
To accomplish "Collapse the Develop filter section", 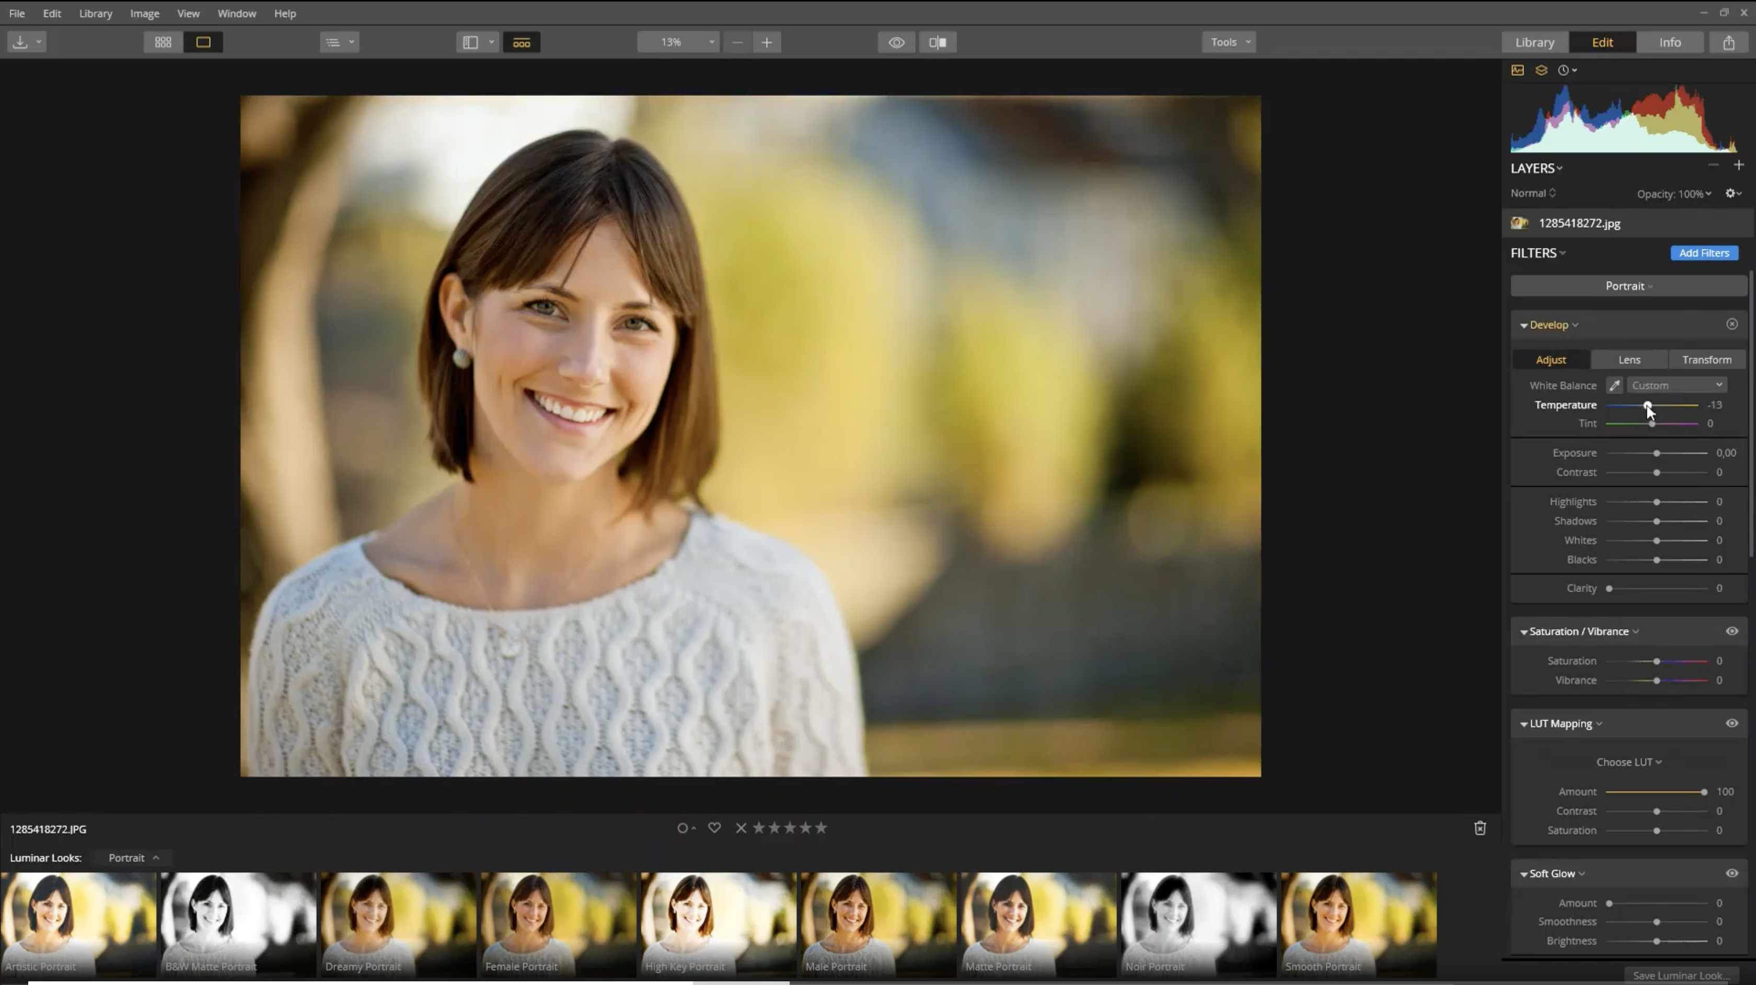I will 1523,325.
